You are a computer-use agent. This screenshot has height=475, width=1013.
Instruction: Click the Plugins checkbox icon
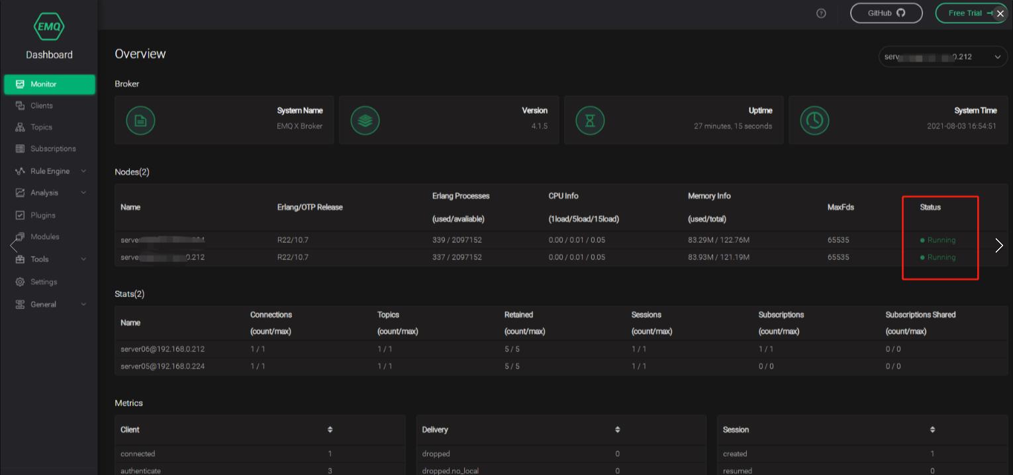click(x=20, y=215)
